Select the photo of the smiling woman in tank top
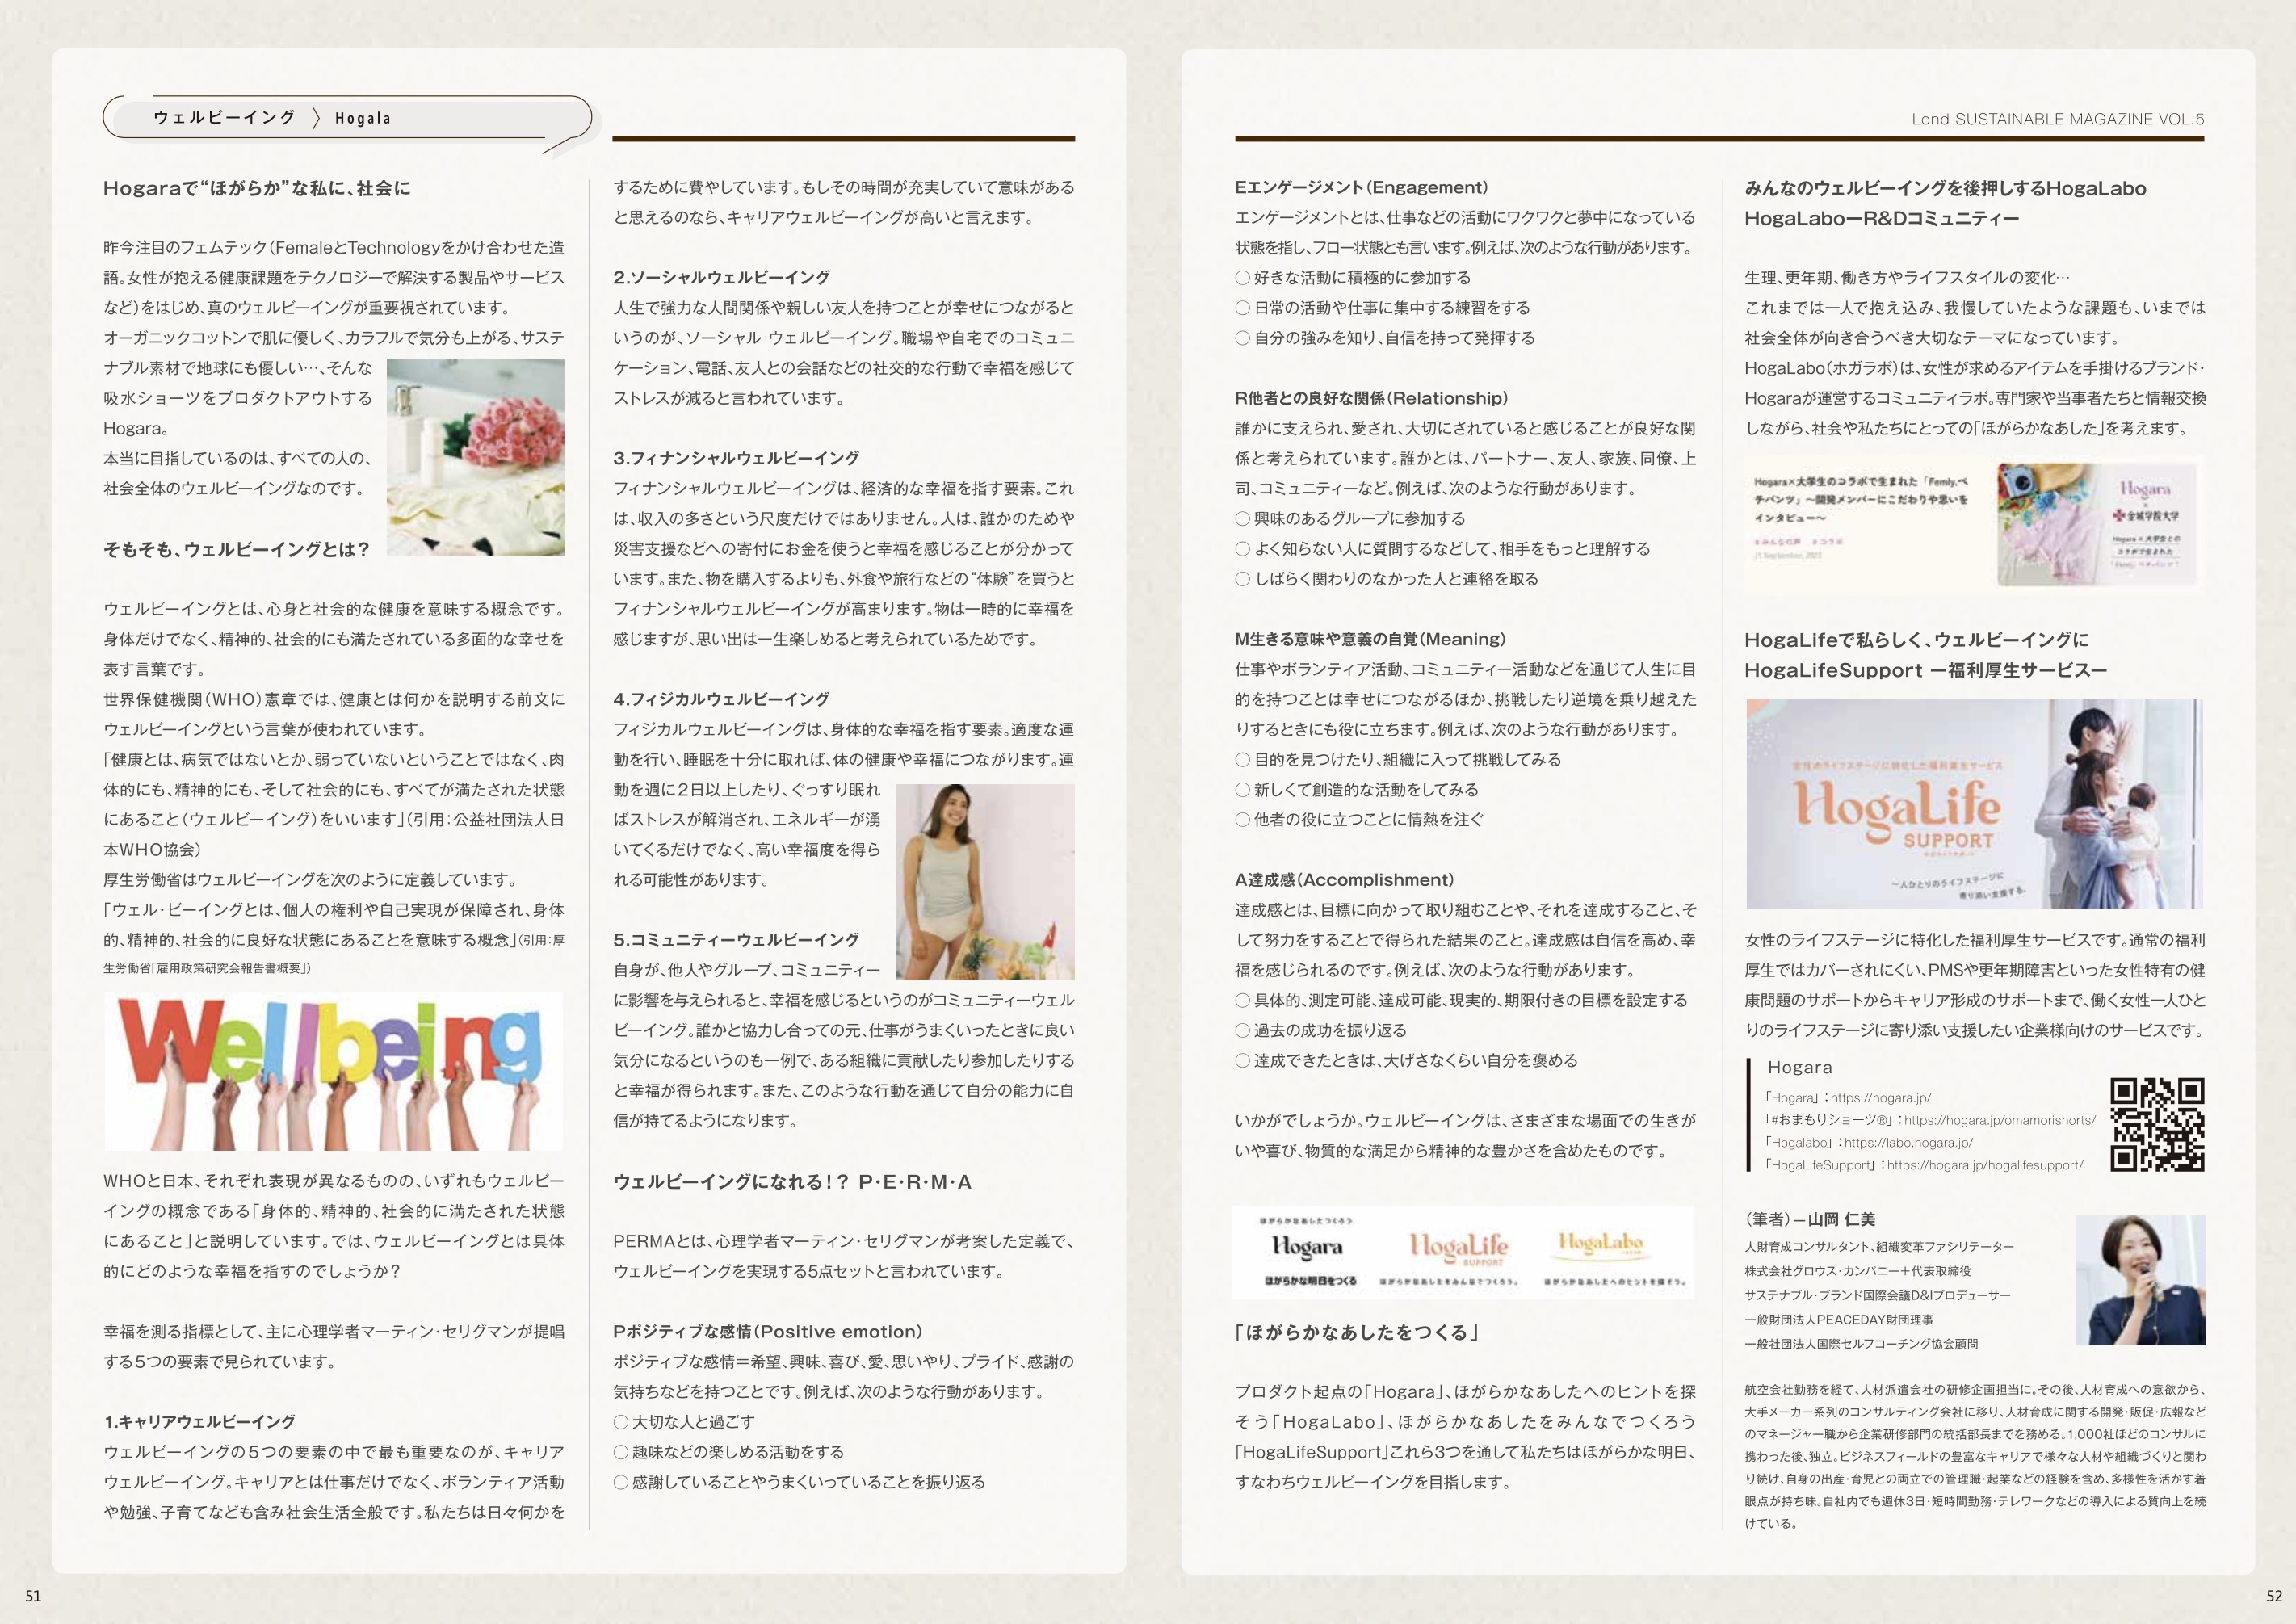Viewport: 2296px width, 1624px height. [x=985, y=881]
